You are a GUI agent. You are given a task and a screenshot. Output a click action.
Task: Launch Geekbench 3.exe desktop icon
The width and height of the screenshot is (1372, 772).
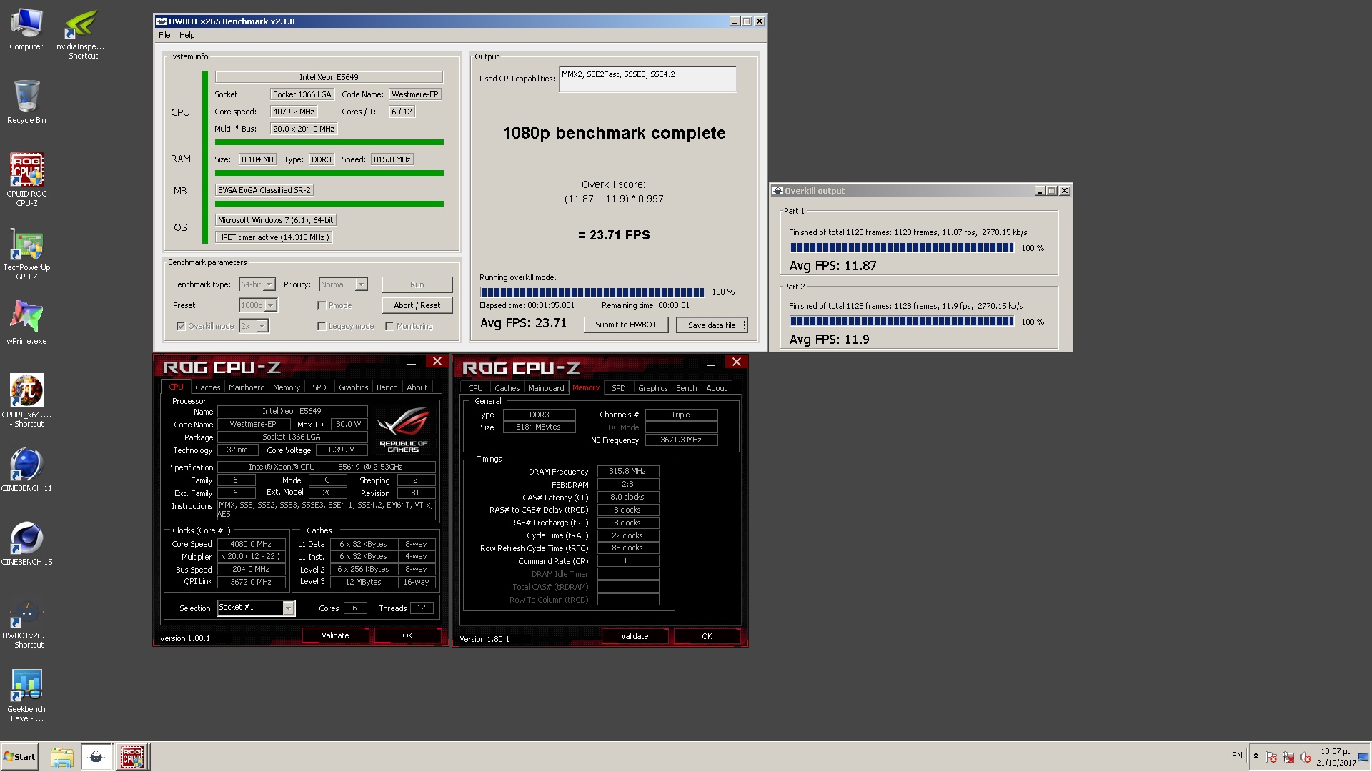[x=26, y=696]
